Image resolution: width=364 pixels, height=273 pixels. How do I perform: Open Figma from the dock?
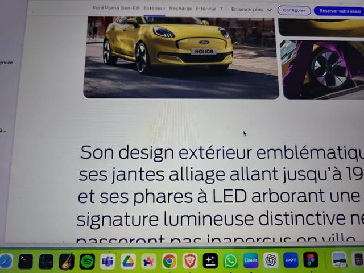pyautogui.click(x=311, y=260)
